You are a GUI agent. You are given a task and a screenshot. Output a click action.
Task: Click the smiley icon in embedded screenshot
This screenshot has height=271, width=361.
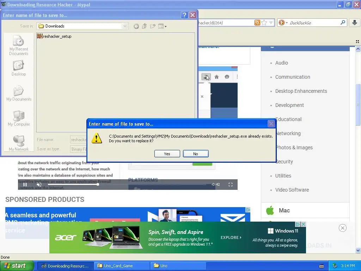[227, 77]
